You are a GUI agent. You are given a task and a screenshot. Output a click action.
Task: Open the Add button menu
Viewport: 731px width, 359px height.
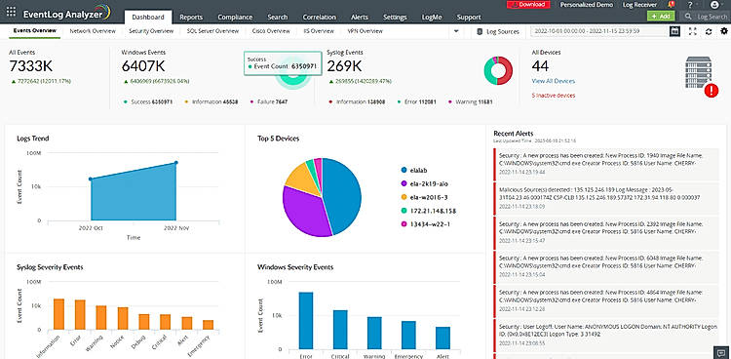pyautogui.click(x=661, y=17)
